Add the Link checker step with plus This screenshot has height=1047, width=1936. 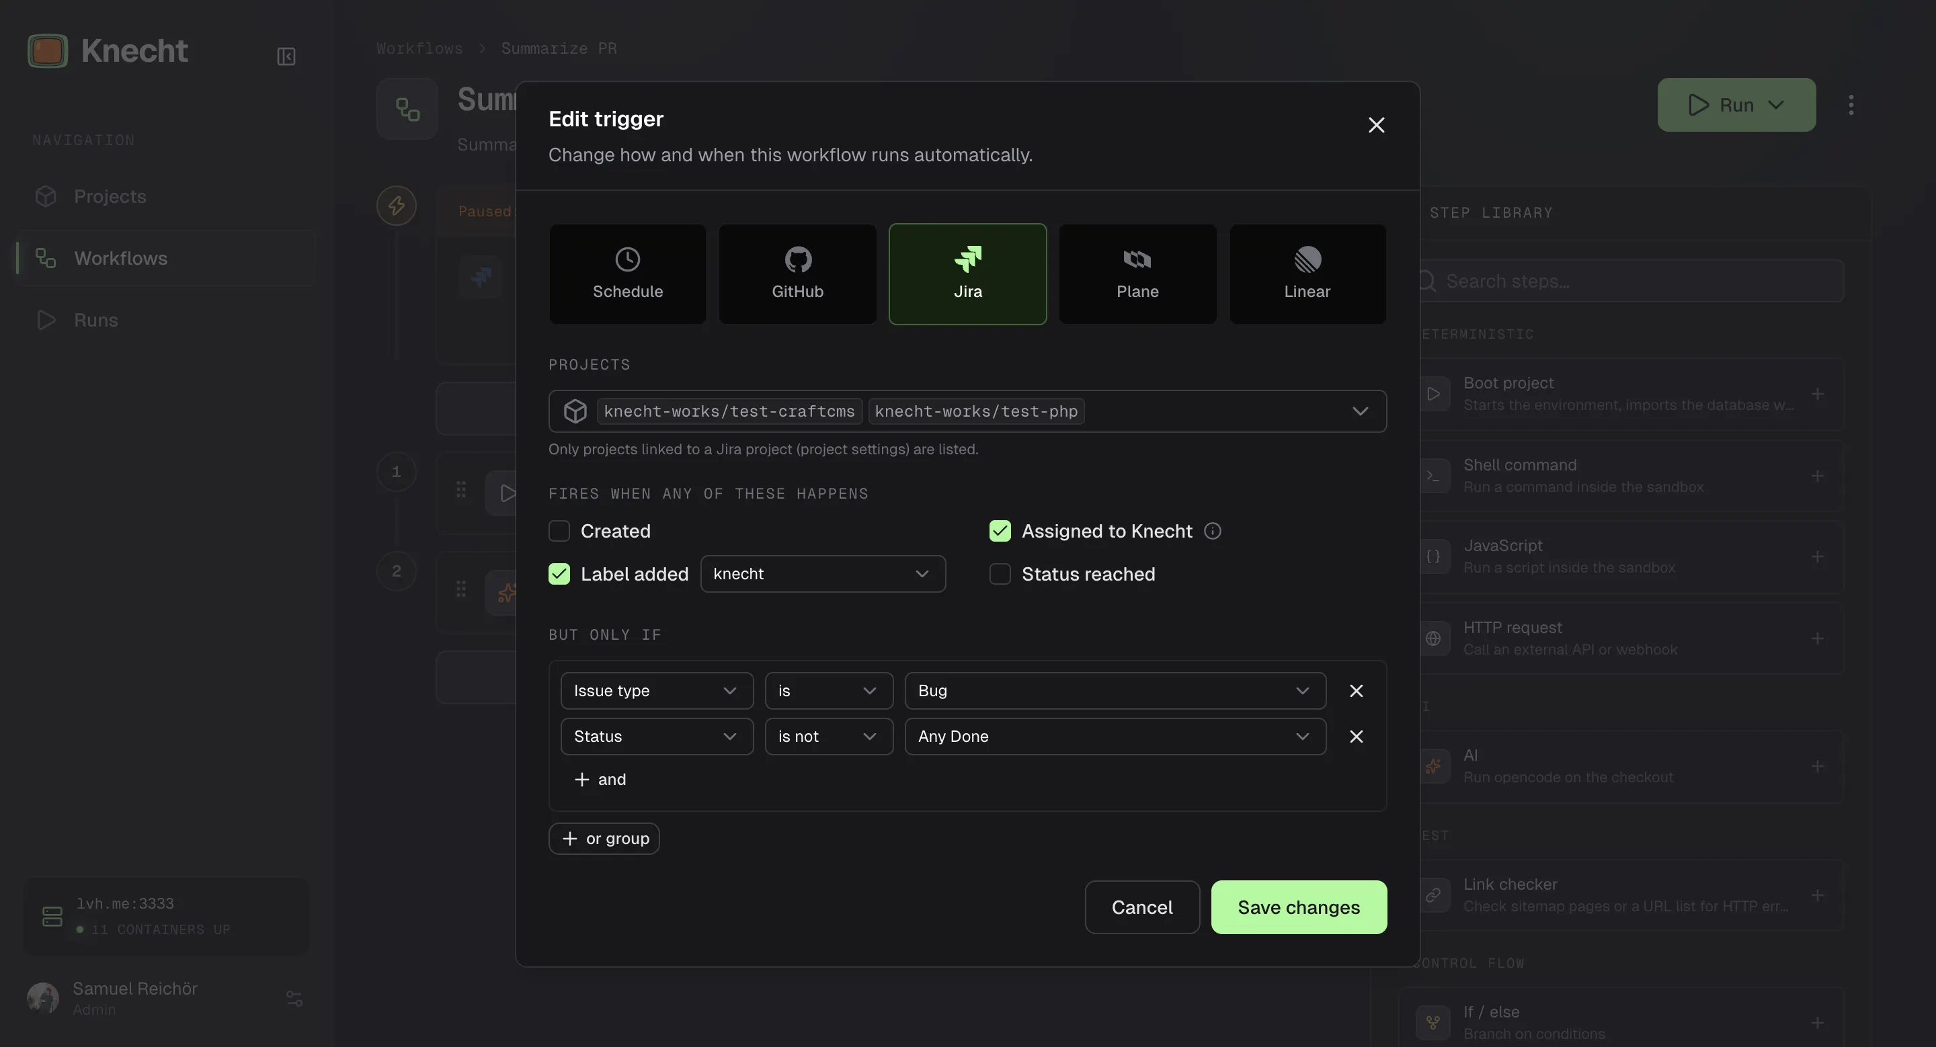[1817, 895]
